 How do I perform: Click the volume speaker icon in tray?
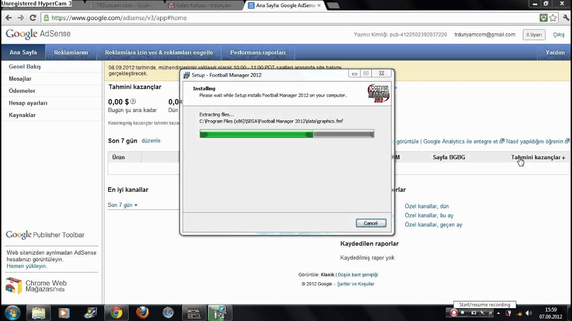[529, 313]
